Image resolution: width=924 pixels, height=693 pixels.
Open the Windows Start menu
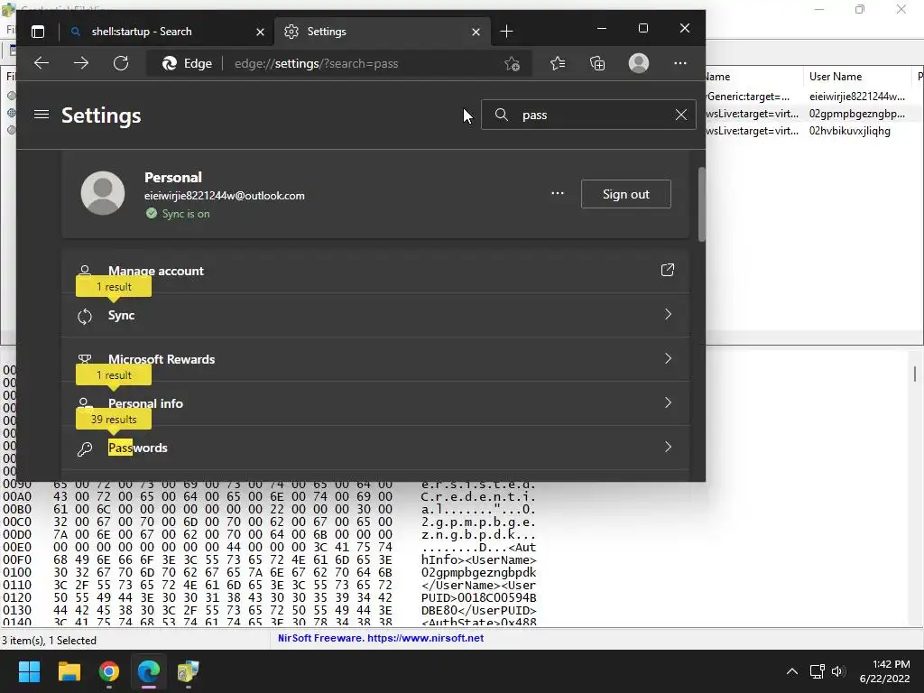click(29, 671)
